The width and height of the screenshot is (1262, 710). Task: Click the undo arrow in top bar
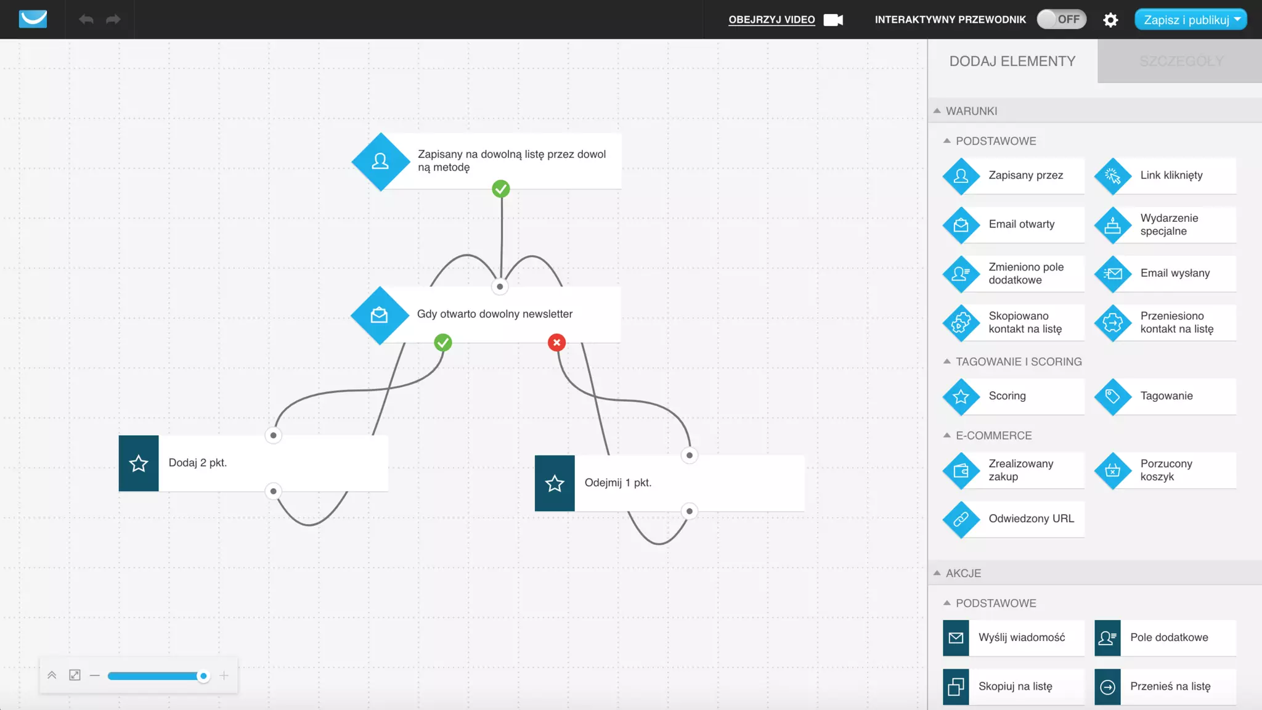[86, 20]
